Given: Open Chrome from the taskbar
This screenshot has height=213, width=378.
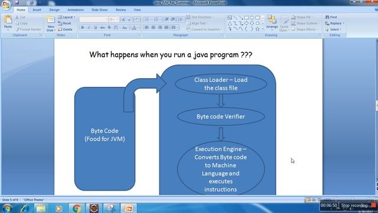Looking at the screenshot, I should point(77,208).
